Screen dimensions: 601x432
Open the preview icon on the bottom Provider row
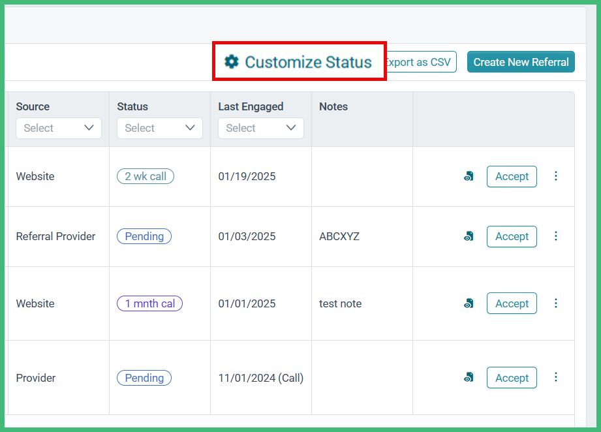click(469, 377)
